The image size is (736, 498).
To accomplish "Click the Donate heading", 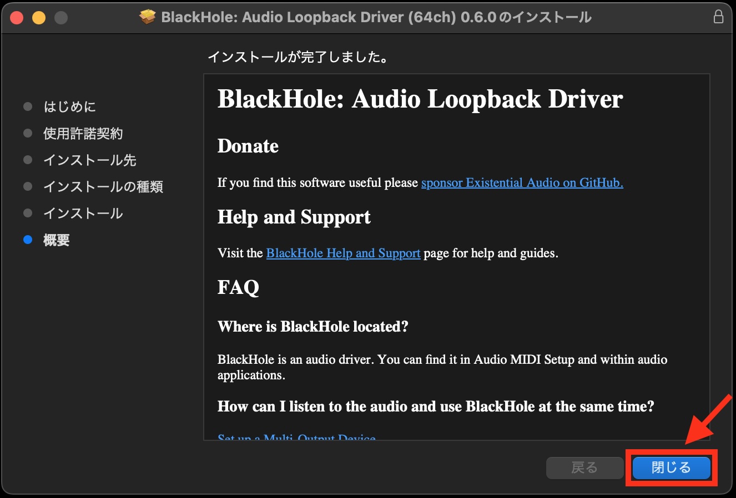I will click(x=248, y=146).
